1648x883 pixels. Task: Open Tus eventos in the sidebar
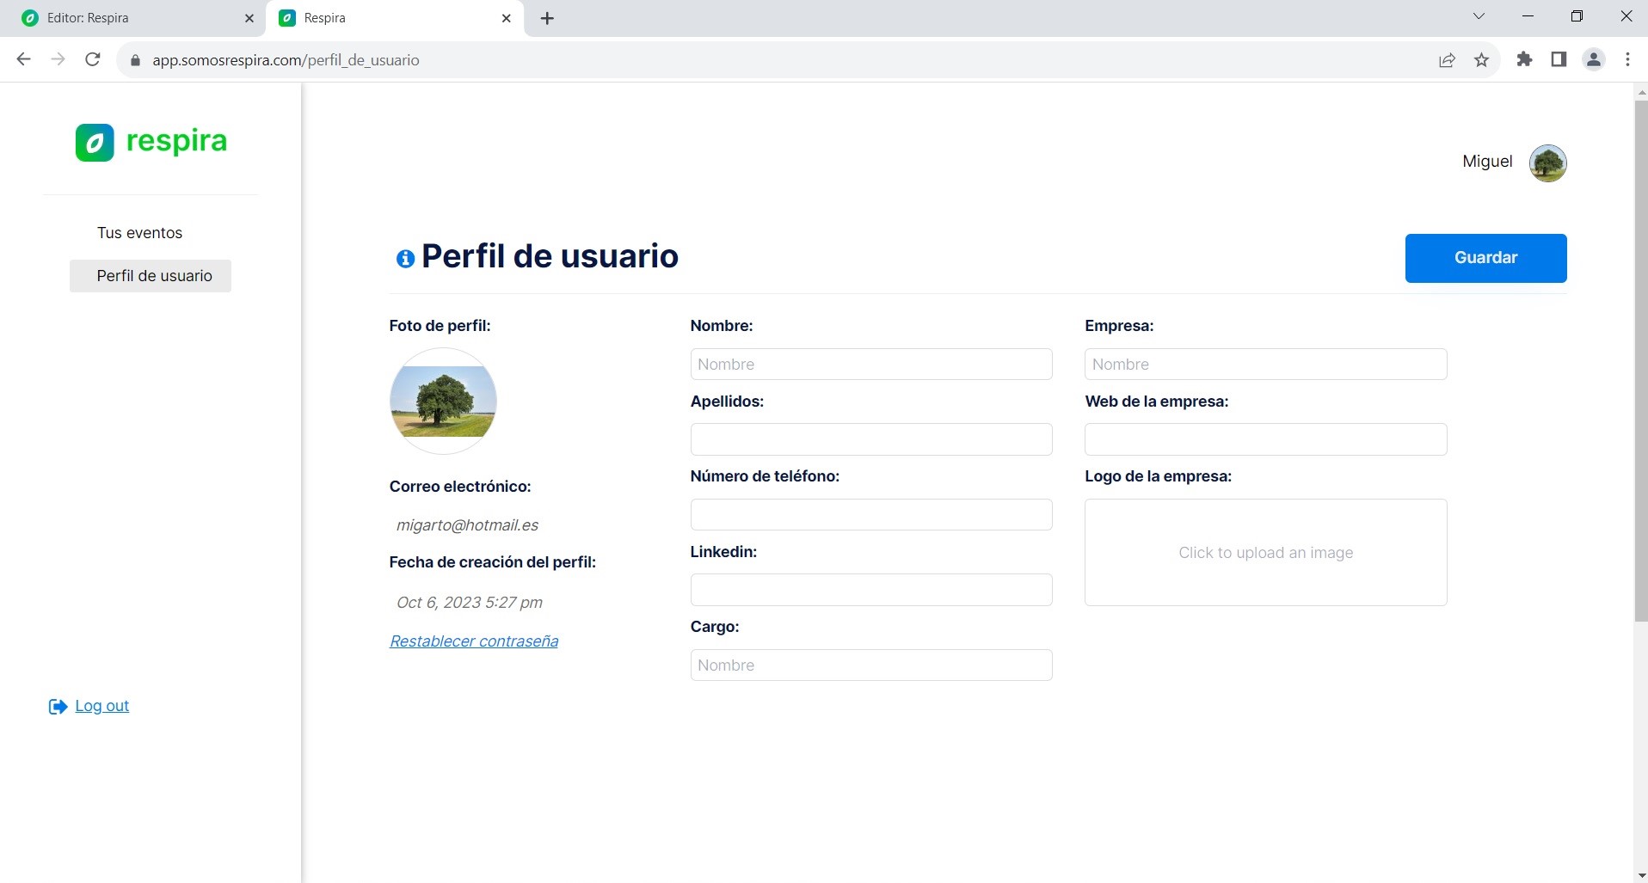point(139,233)
